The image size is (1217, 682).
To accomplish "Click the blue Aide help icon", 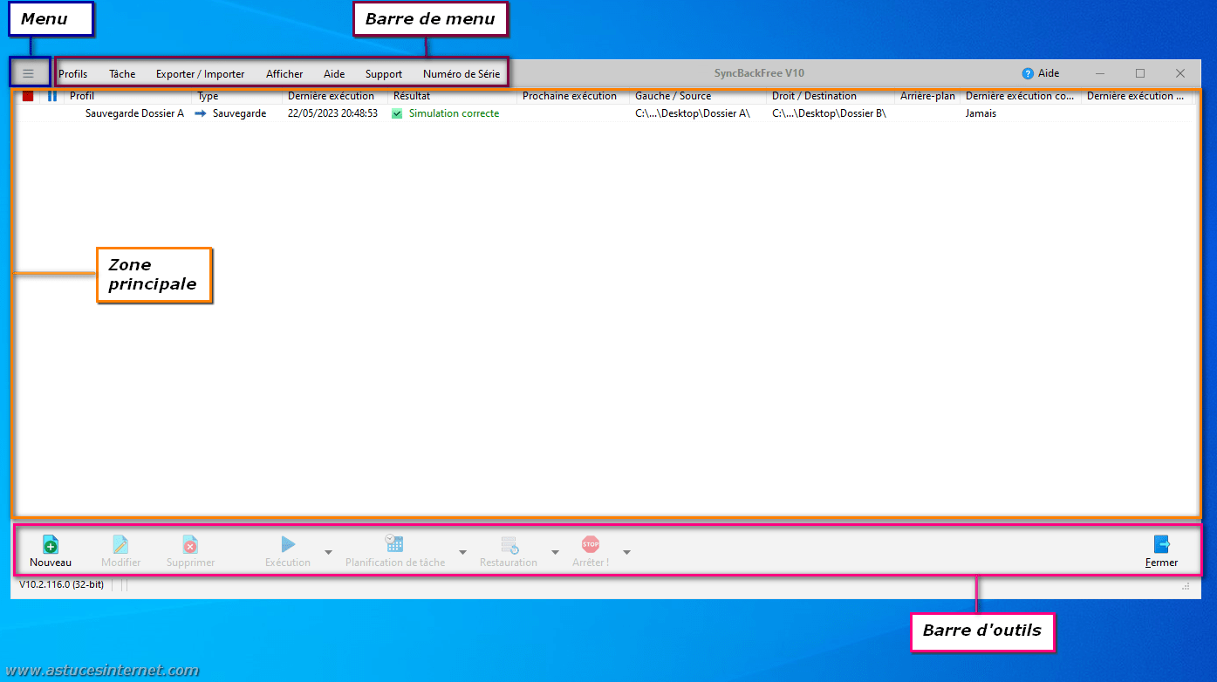I will pyautogui.click(x=1028, y=74).
